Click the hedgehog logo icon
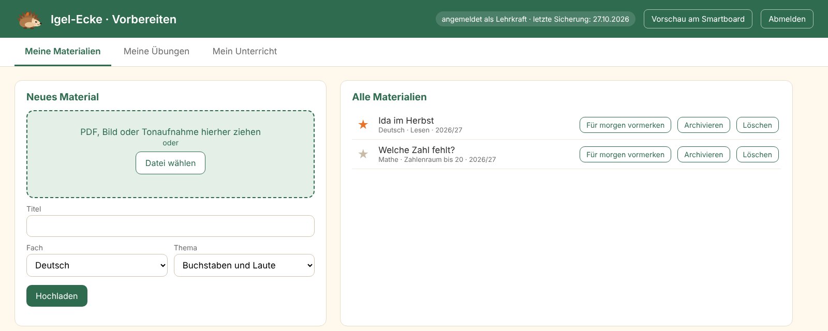The height and width of the screenshot is (331, 828). (29, 20)
